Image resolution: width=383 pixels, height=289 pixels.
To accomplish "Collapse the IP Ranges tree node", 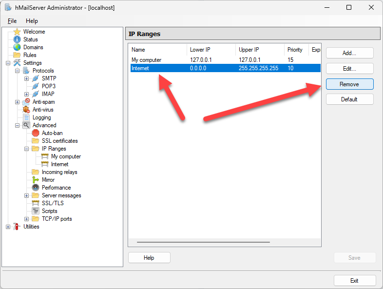I will coord(27,149).
